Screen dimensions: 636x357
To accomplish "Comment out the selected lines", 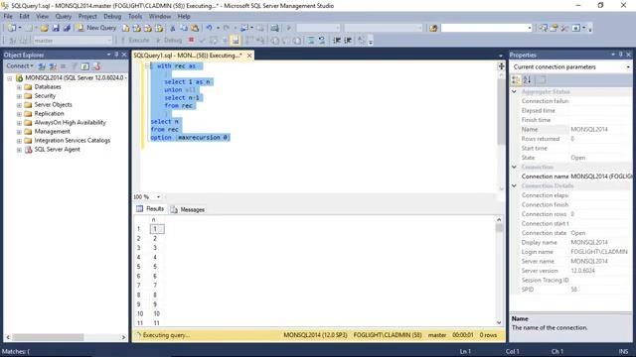I will tap(310, 40).
